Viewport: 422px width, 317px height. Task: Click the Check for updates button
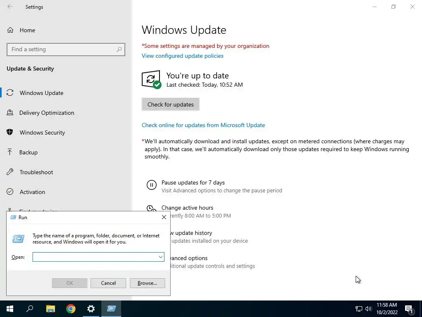click(170, 104)
